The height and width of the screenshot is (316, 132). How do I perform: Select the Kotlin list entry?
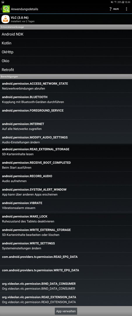(x=66, y=43)
